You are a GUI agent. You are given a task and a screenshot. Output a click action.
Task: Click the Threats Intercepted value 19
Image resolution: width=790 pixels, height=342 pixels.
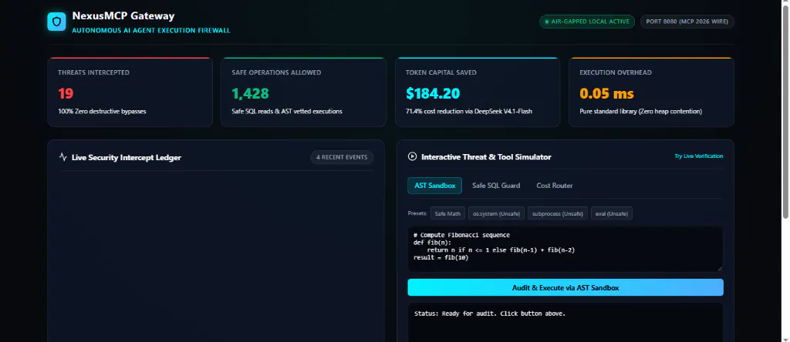66,93
